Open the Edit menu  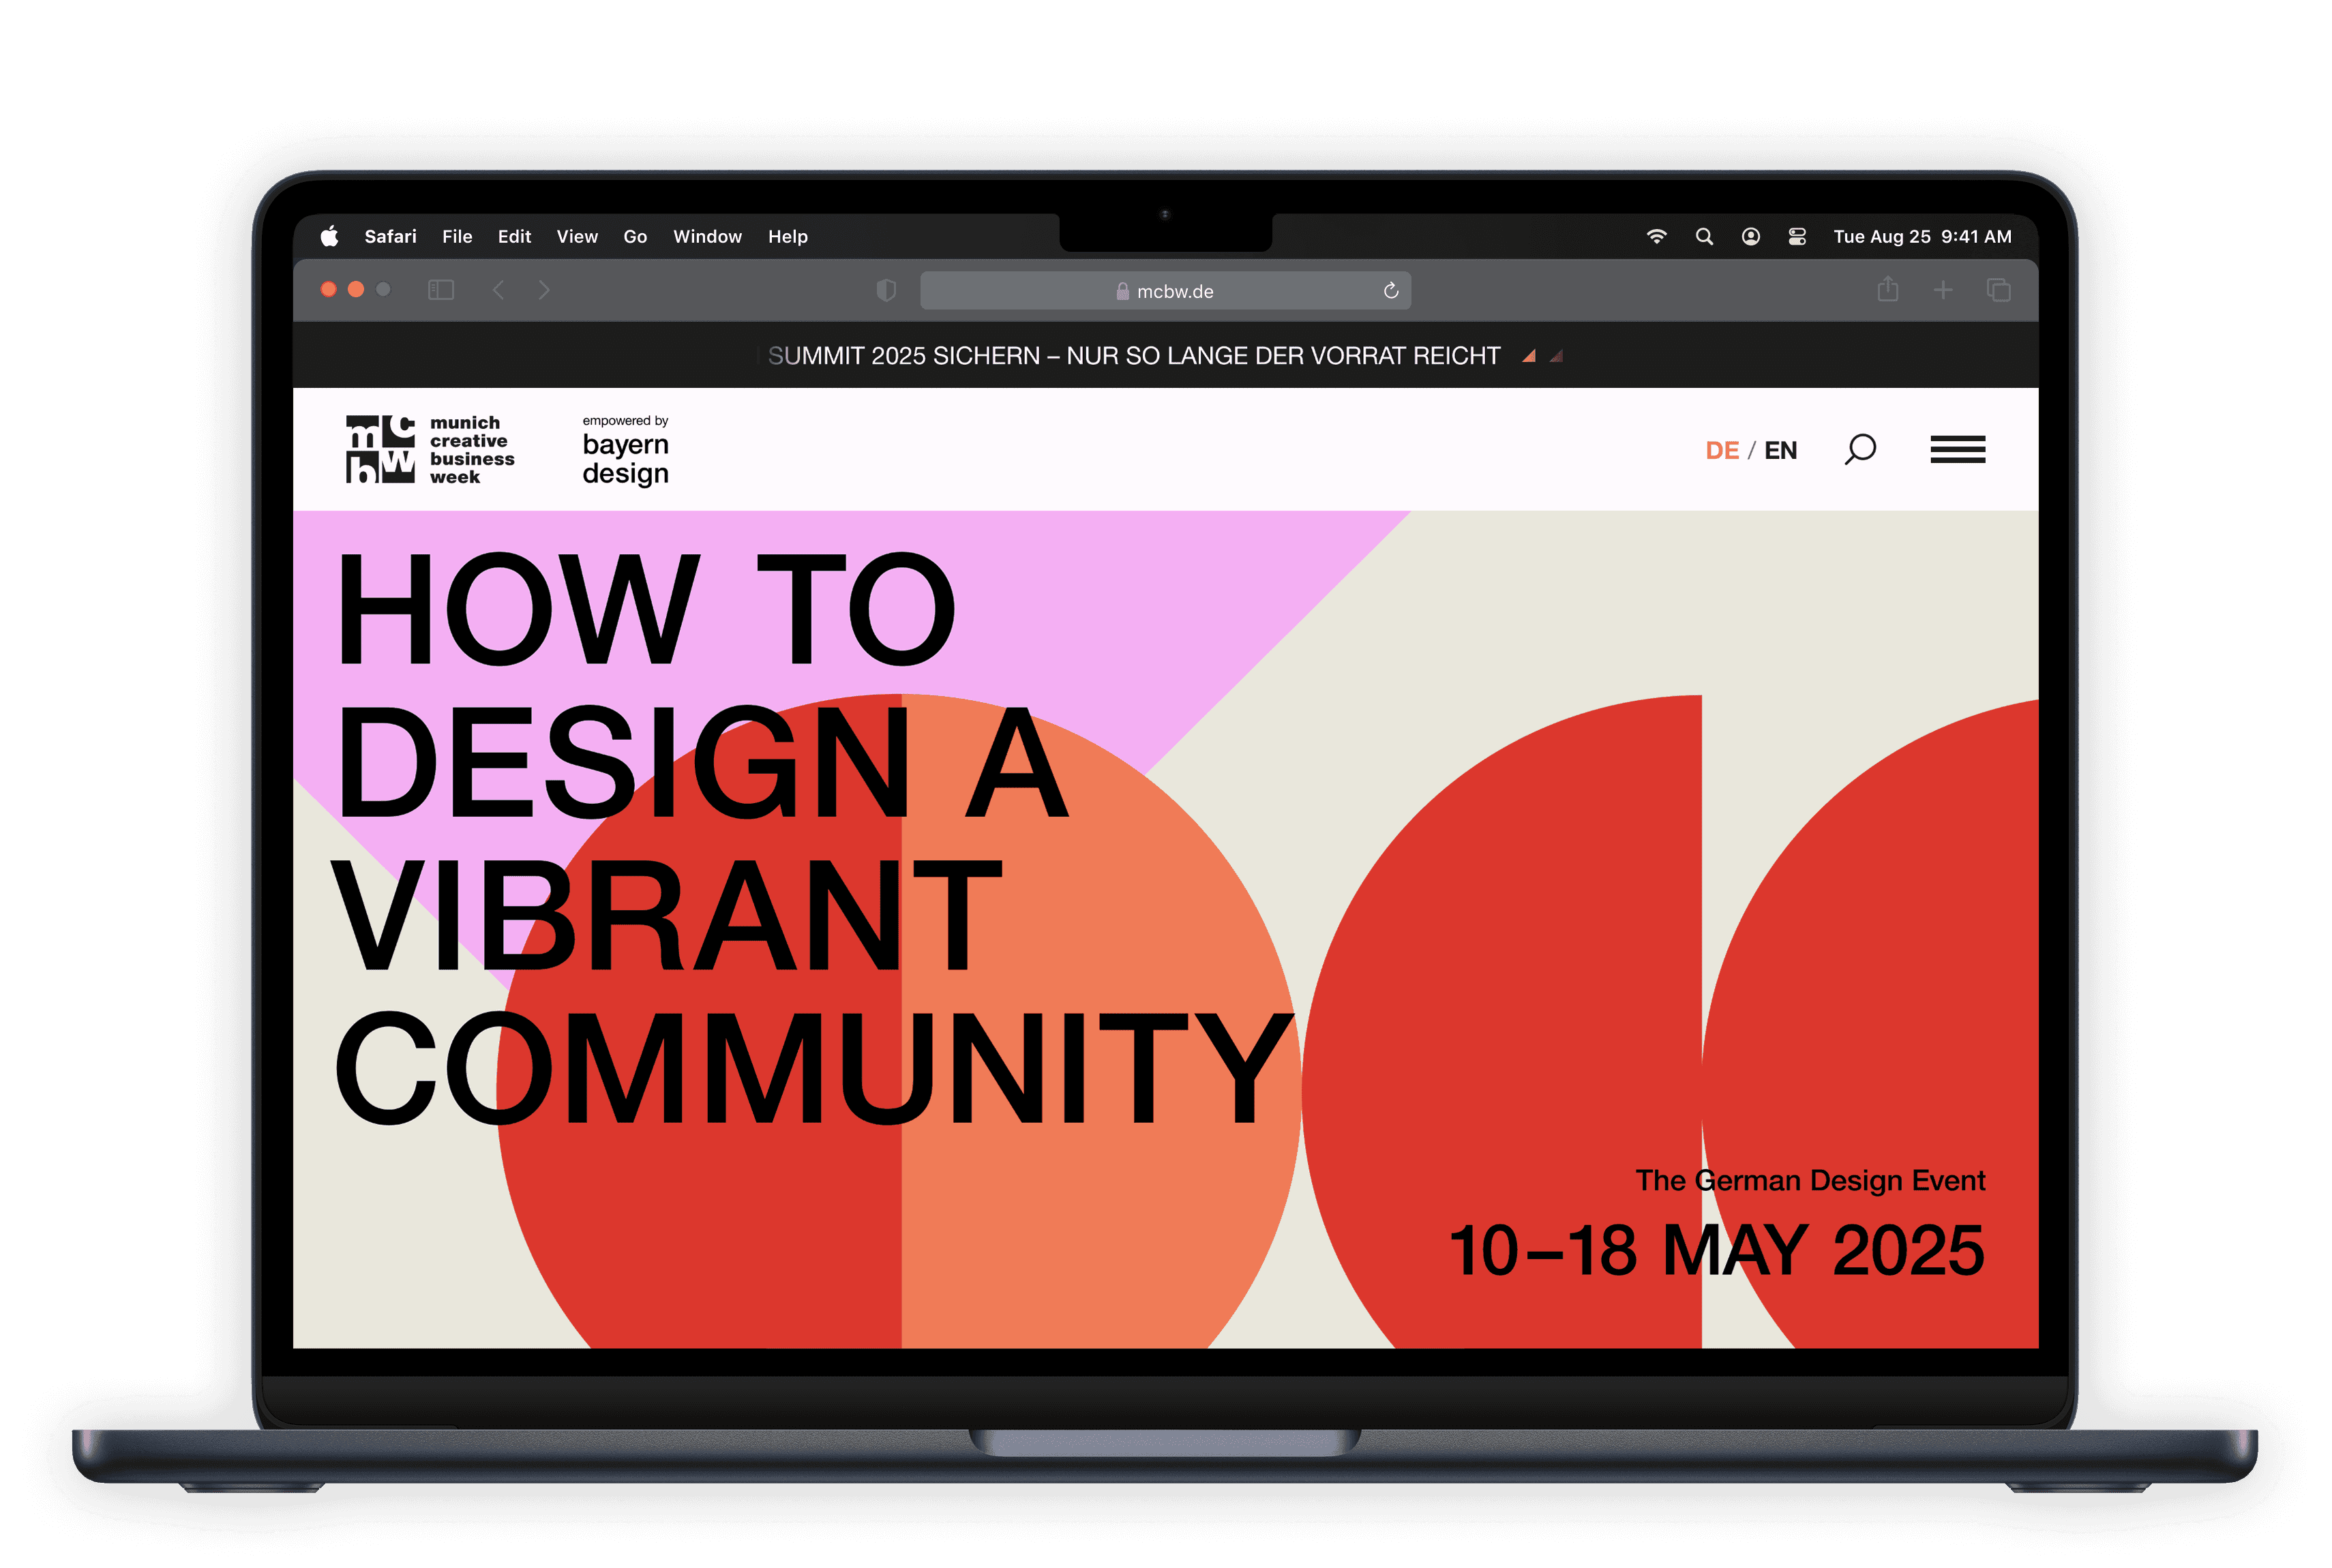point(514,237)
